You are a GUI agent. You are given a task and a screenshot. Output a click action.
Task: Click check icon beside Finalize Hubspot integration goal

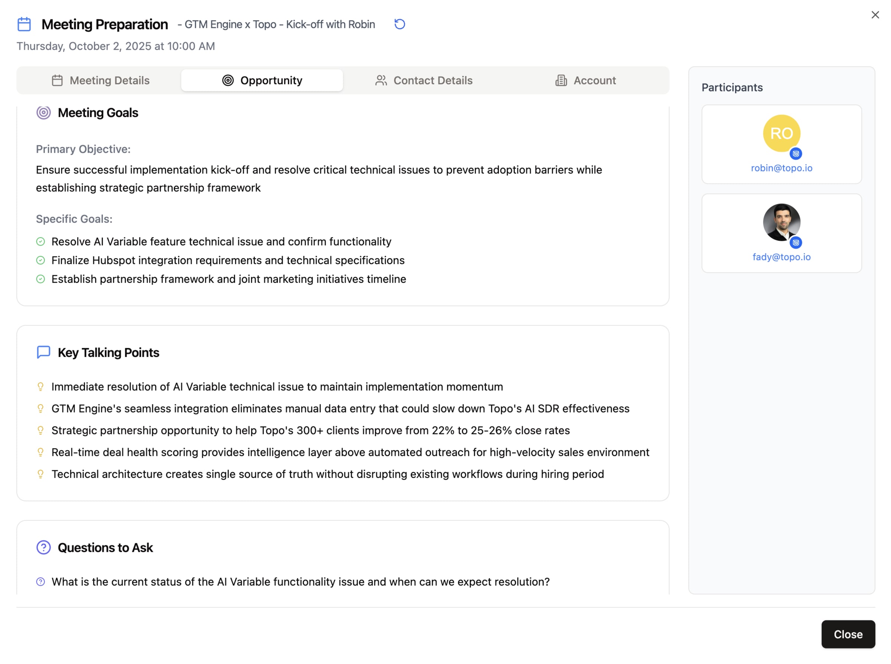pos(40,260)
